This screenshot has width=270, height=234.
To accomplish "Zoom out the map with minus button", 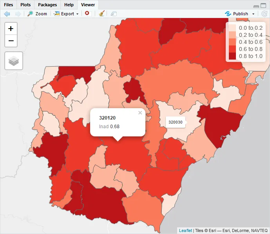I will pos(11,41).
